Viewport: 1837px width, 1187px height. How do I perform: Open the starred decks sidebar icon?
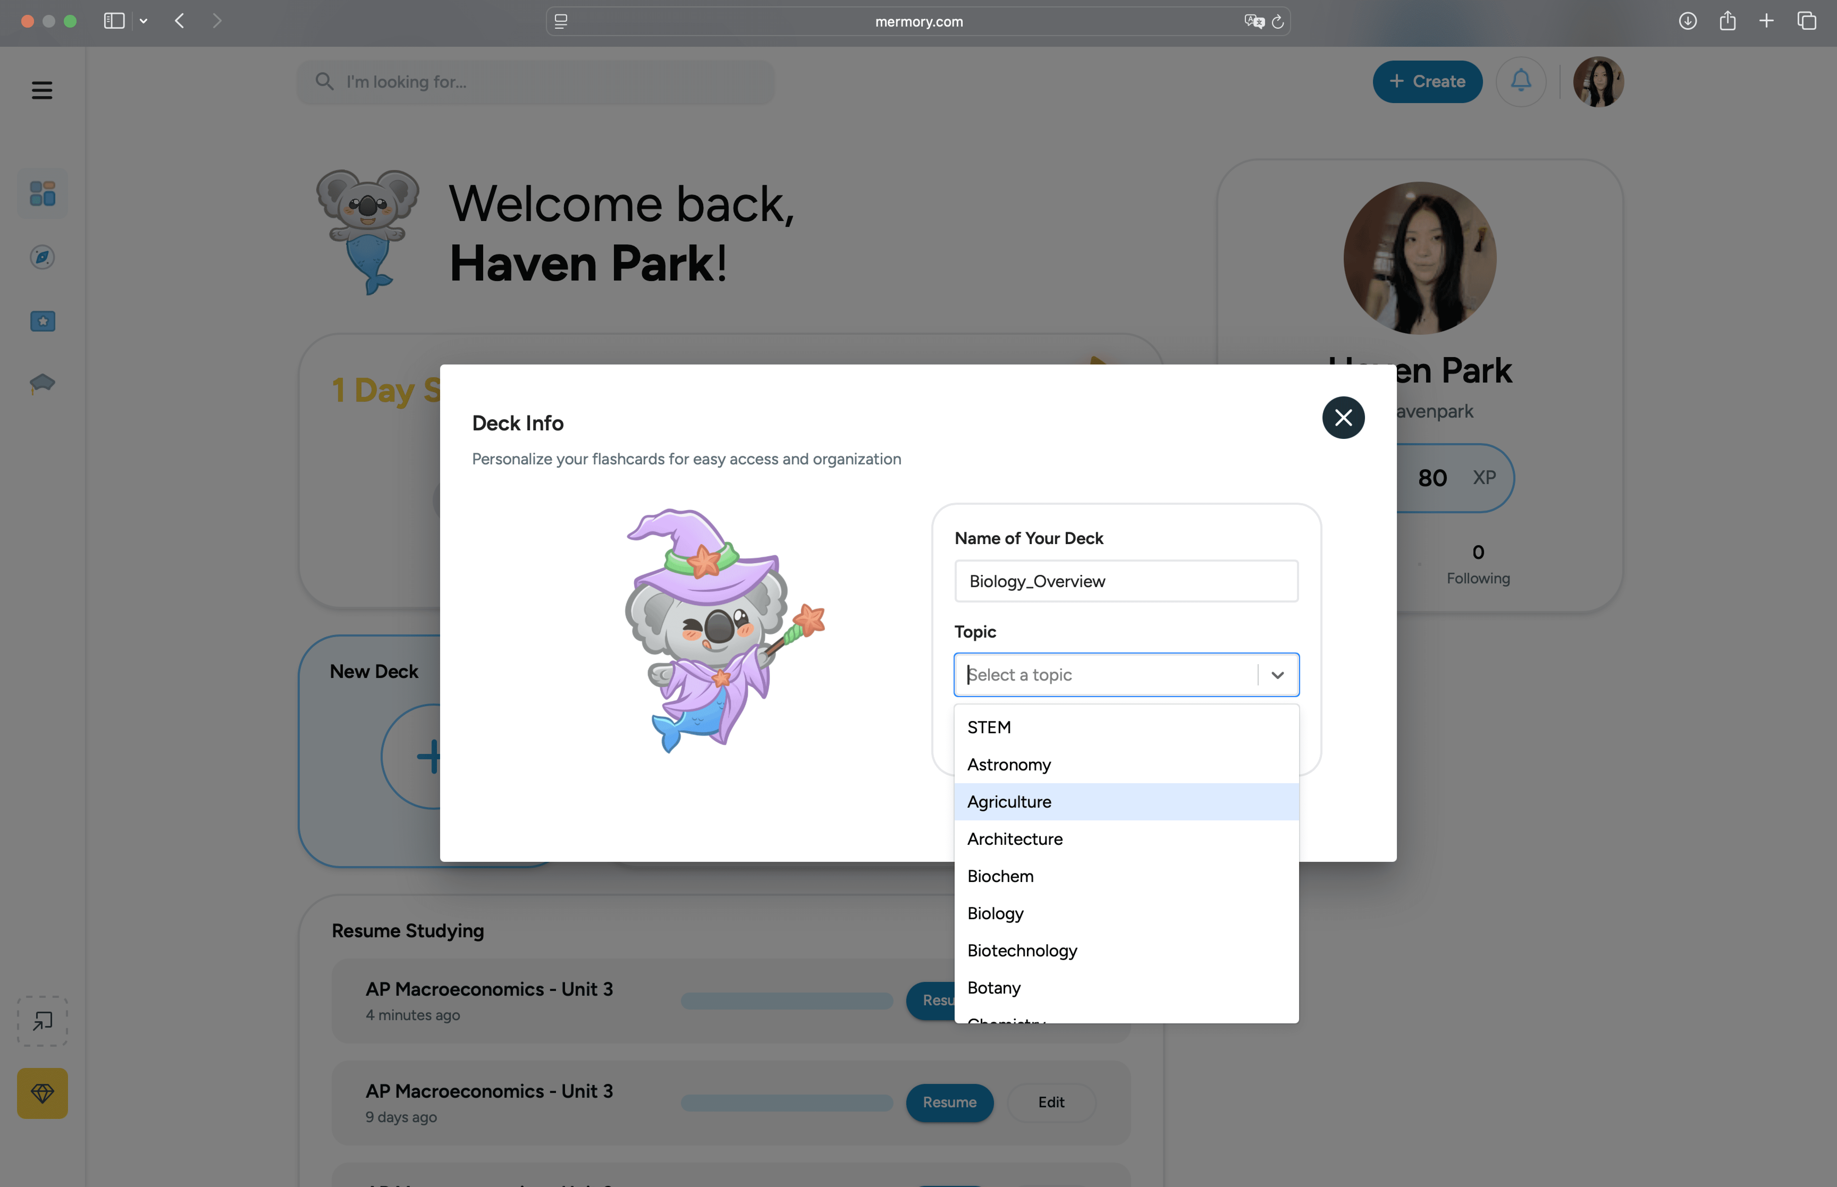(x=43, y=321)
